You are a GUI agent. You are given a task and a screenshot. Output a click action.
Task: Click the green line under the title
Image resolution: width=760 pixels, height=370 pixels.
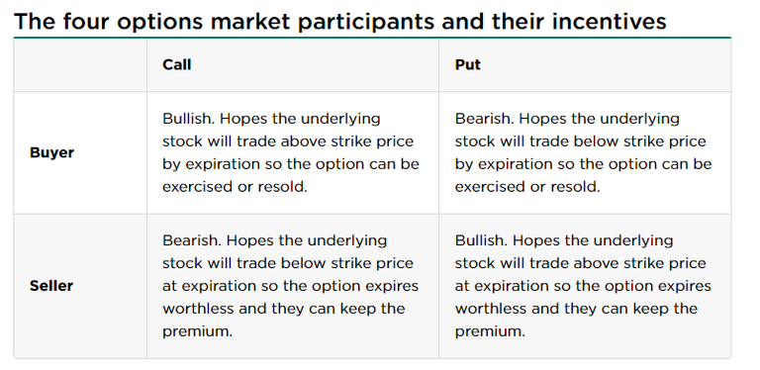[x=372, y=38]
